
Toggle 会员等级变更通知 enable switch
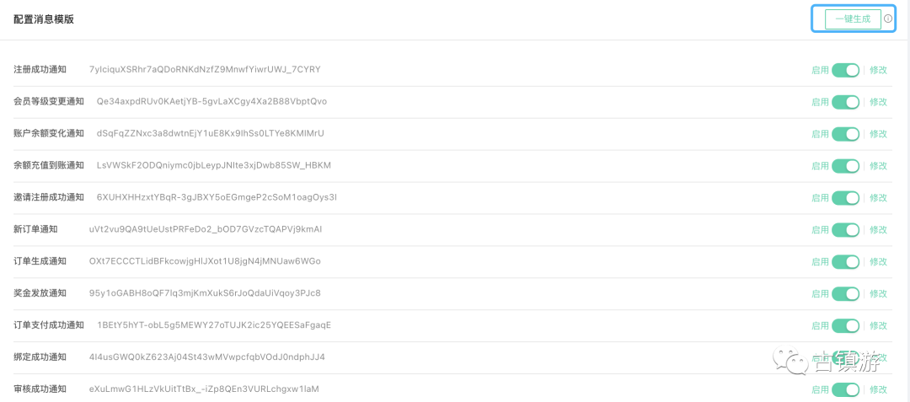846,101
